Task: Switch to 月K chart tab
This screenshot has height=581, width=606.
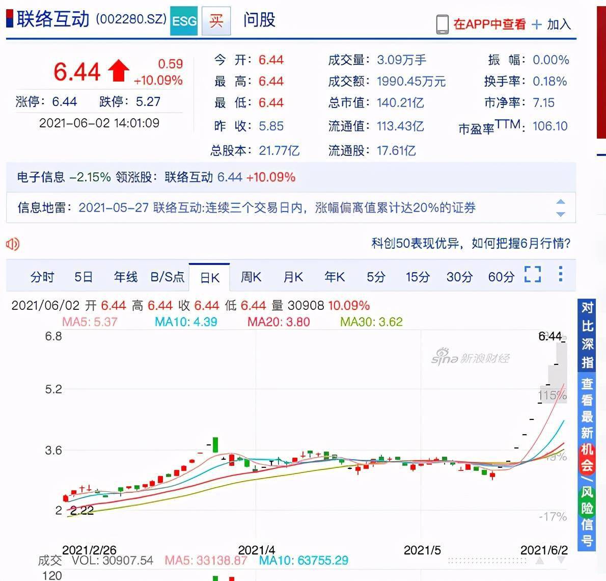Action: [x=293, y=277]
